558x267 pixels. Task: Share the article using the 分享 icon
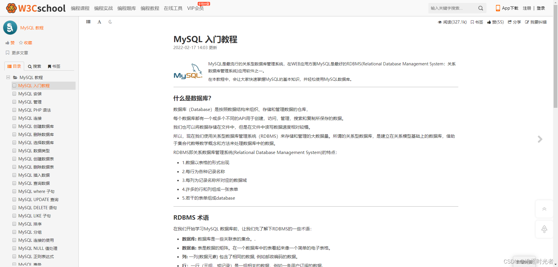(x=514, y=22)
